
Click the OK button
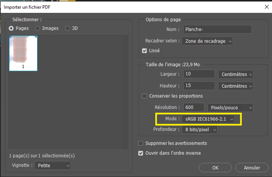(x=215, y=168)
